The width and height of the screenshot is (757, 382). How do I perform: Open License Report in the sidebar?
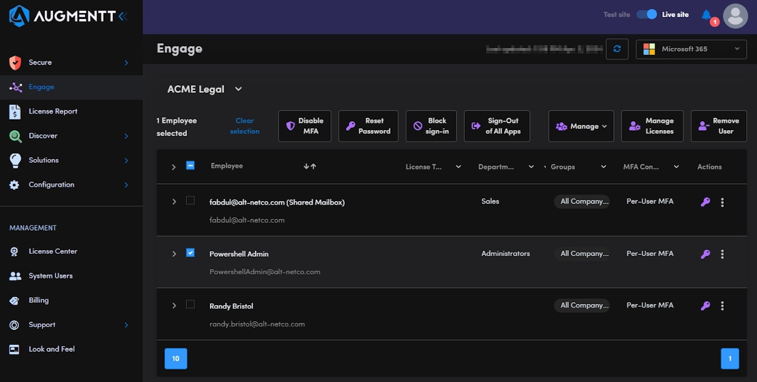pos(53,111)
